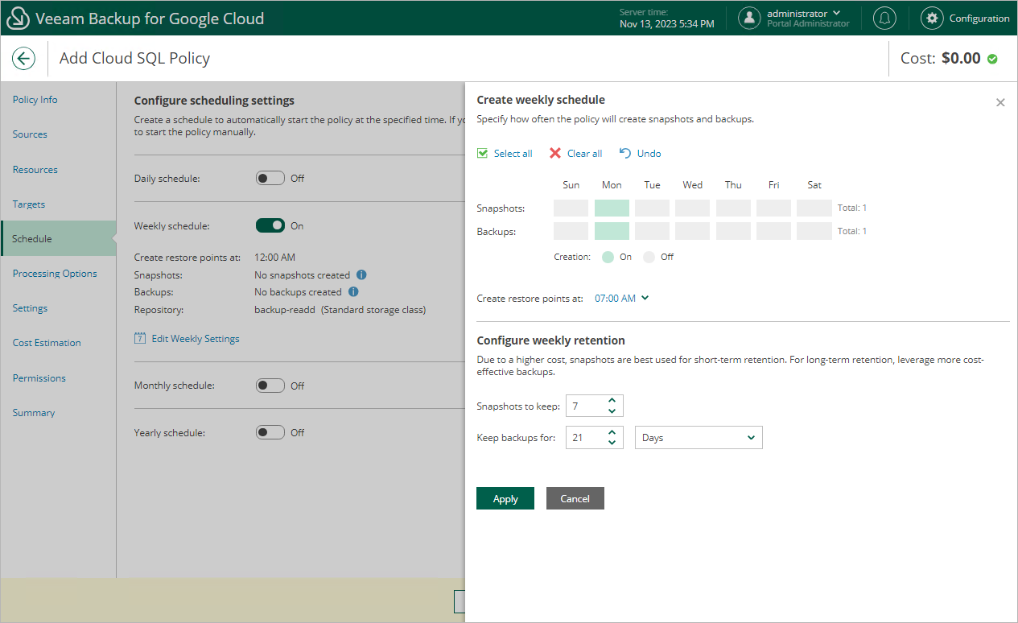
Task: Enable the Daily schedule toggle
Action: click(270, 179)
